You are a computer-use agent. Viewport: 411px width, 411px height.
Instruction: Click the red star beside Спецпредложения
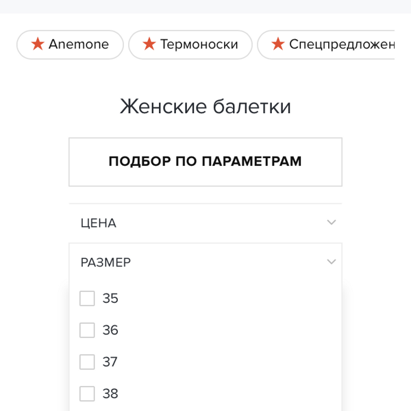click(x=278, y=44)
